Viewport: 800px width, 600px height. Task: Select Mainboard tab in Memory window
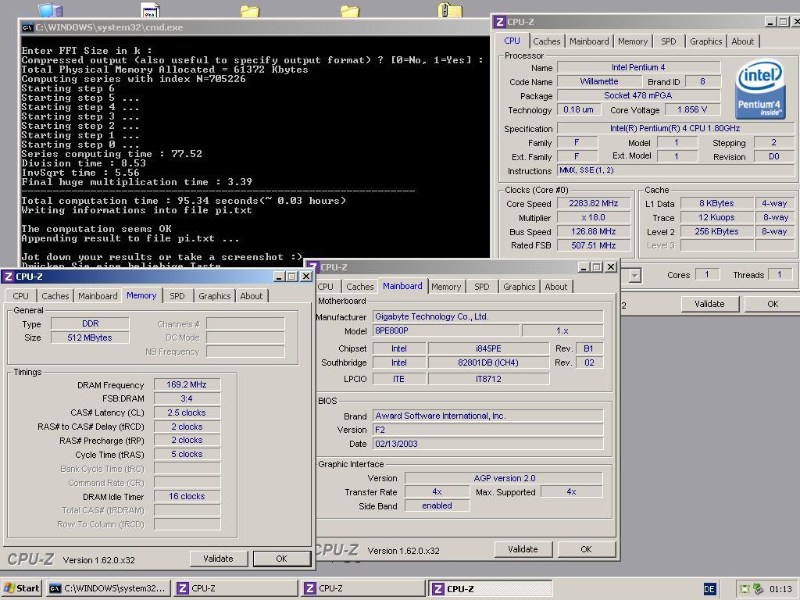pos(98,296)
